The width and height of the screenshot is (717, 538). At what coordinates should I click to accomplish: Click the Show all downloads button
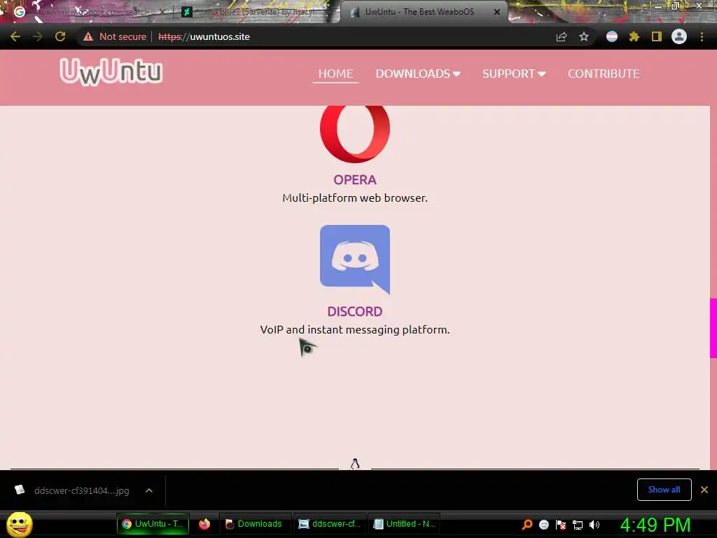click(x=664, y=490)
